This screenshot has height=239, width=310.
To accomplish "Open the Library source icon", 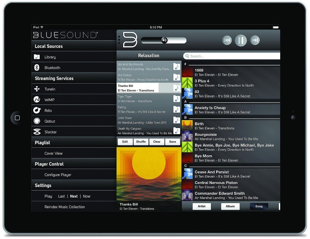I will pyautogui.click(x=37, y=57).
